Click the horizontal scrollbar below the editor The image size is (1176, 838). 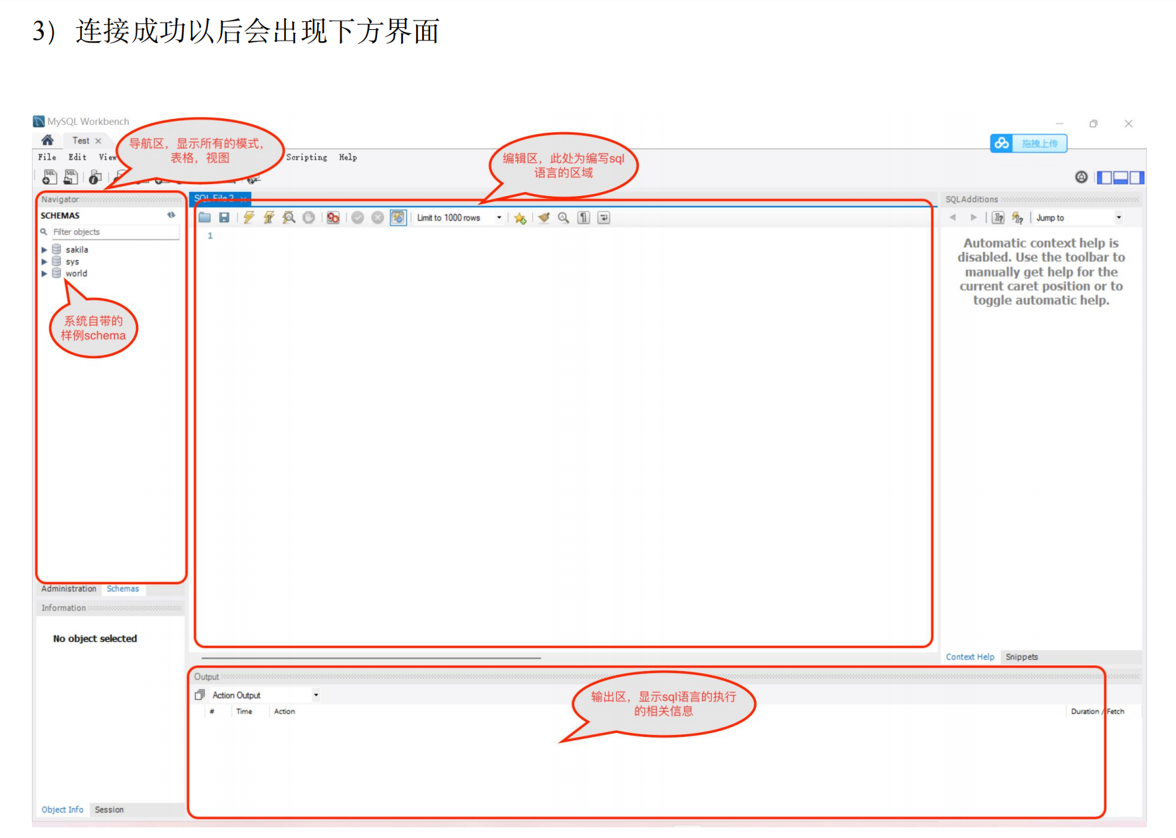click(371, 658)
